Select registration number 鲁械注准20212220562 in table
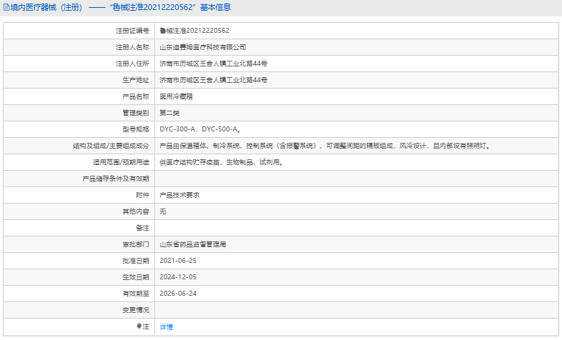 click(194, 31)
